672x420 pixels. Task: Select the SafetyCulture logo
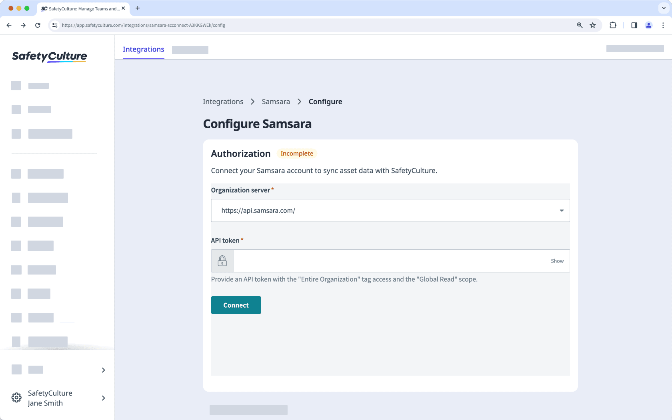[x=49, y=56]
